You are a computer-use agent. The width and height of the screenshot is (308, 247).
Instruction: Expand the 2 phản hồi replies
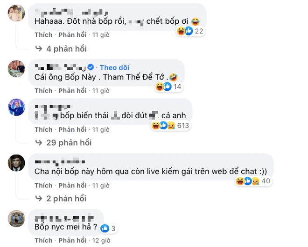[61, 199]
